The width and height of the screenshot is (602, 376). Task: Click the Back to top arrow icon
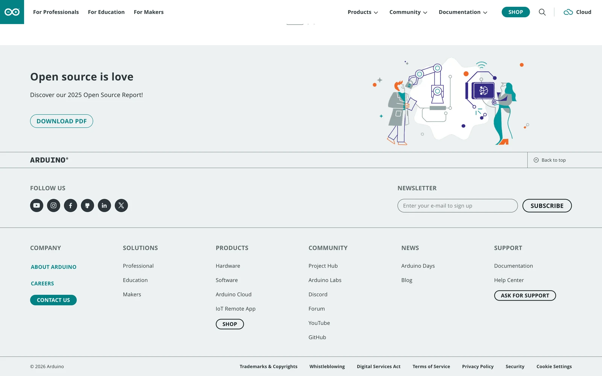pos(536,160)
